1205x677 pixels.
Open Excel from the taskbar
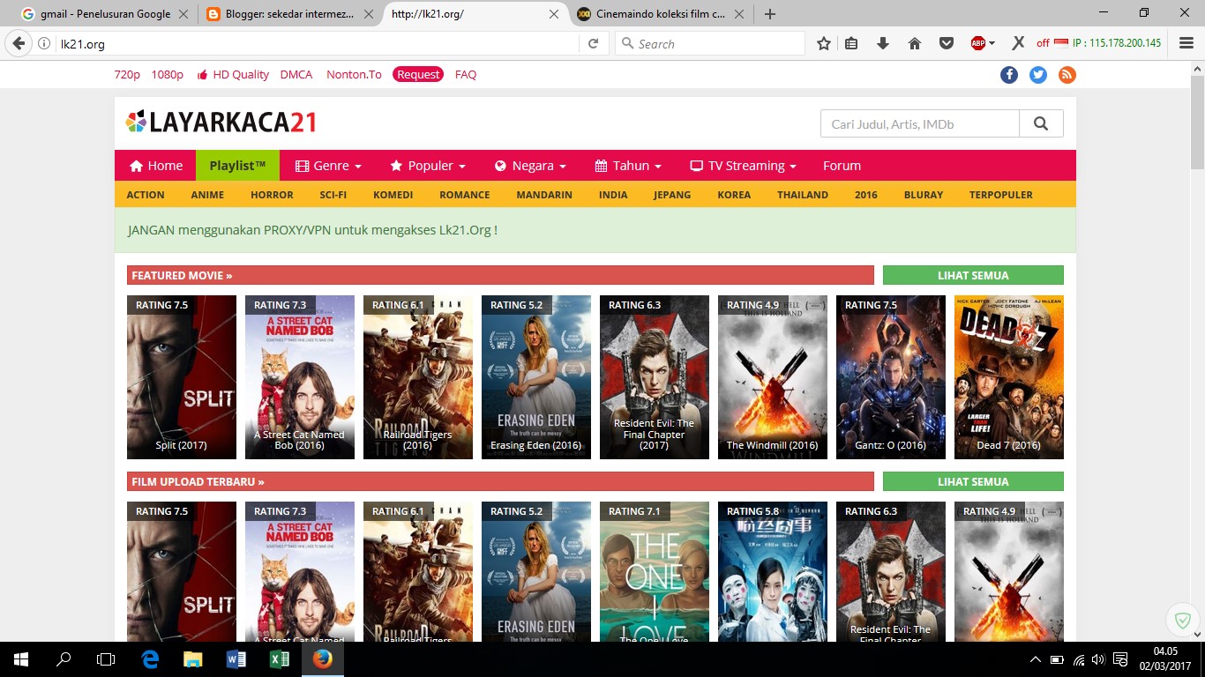pos(279,659)
